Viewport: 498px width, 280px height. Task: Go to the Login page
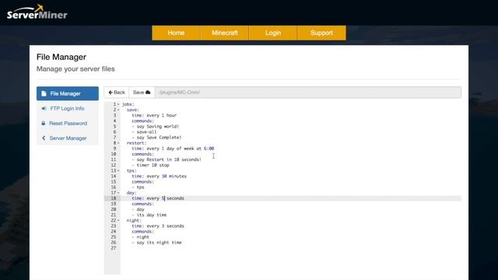(273, 33)
